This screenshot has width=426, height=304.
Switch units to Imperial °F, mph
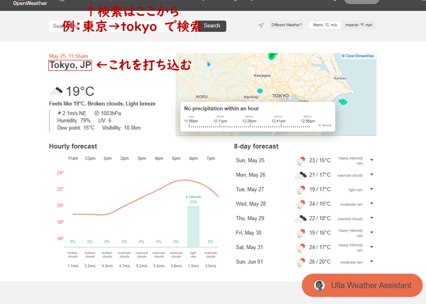[x=359, y=25]
